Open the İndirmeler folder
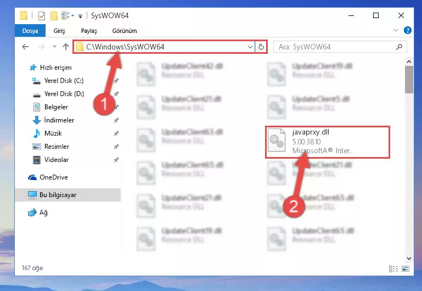The width and height of the screenshot is (422, 291). click(x=59, y=120)
